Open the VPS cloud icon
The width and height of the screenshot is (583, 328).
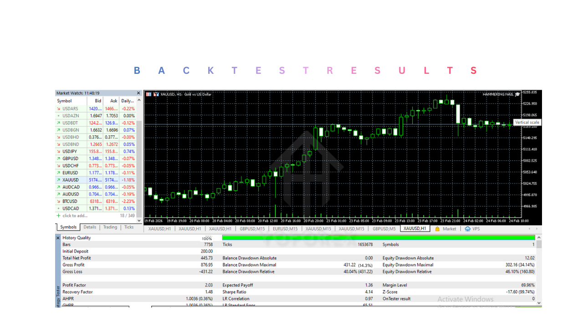[467, 229]
